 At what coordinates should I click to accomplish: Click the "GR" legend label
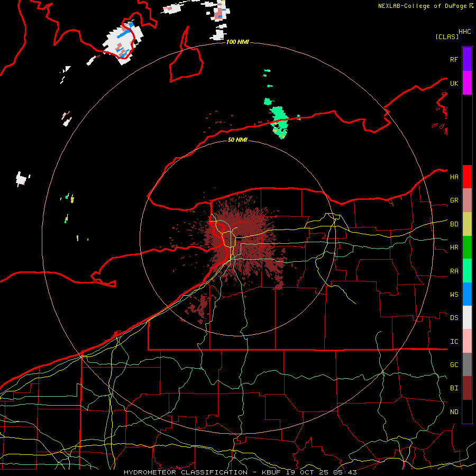tap(454, 200)
